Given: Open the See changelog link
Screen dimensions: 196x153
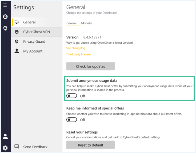Looking at the screenshot, I should (x=76, y=48).
